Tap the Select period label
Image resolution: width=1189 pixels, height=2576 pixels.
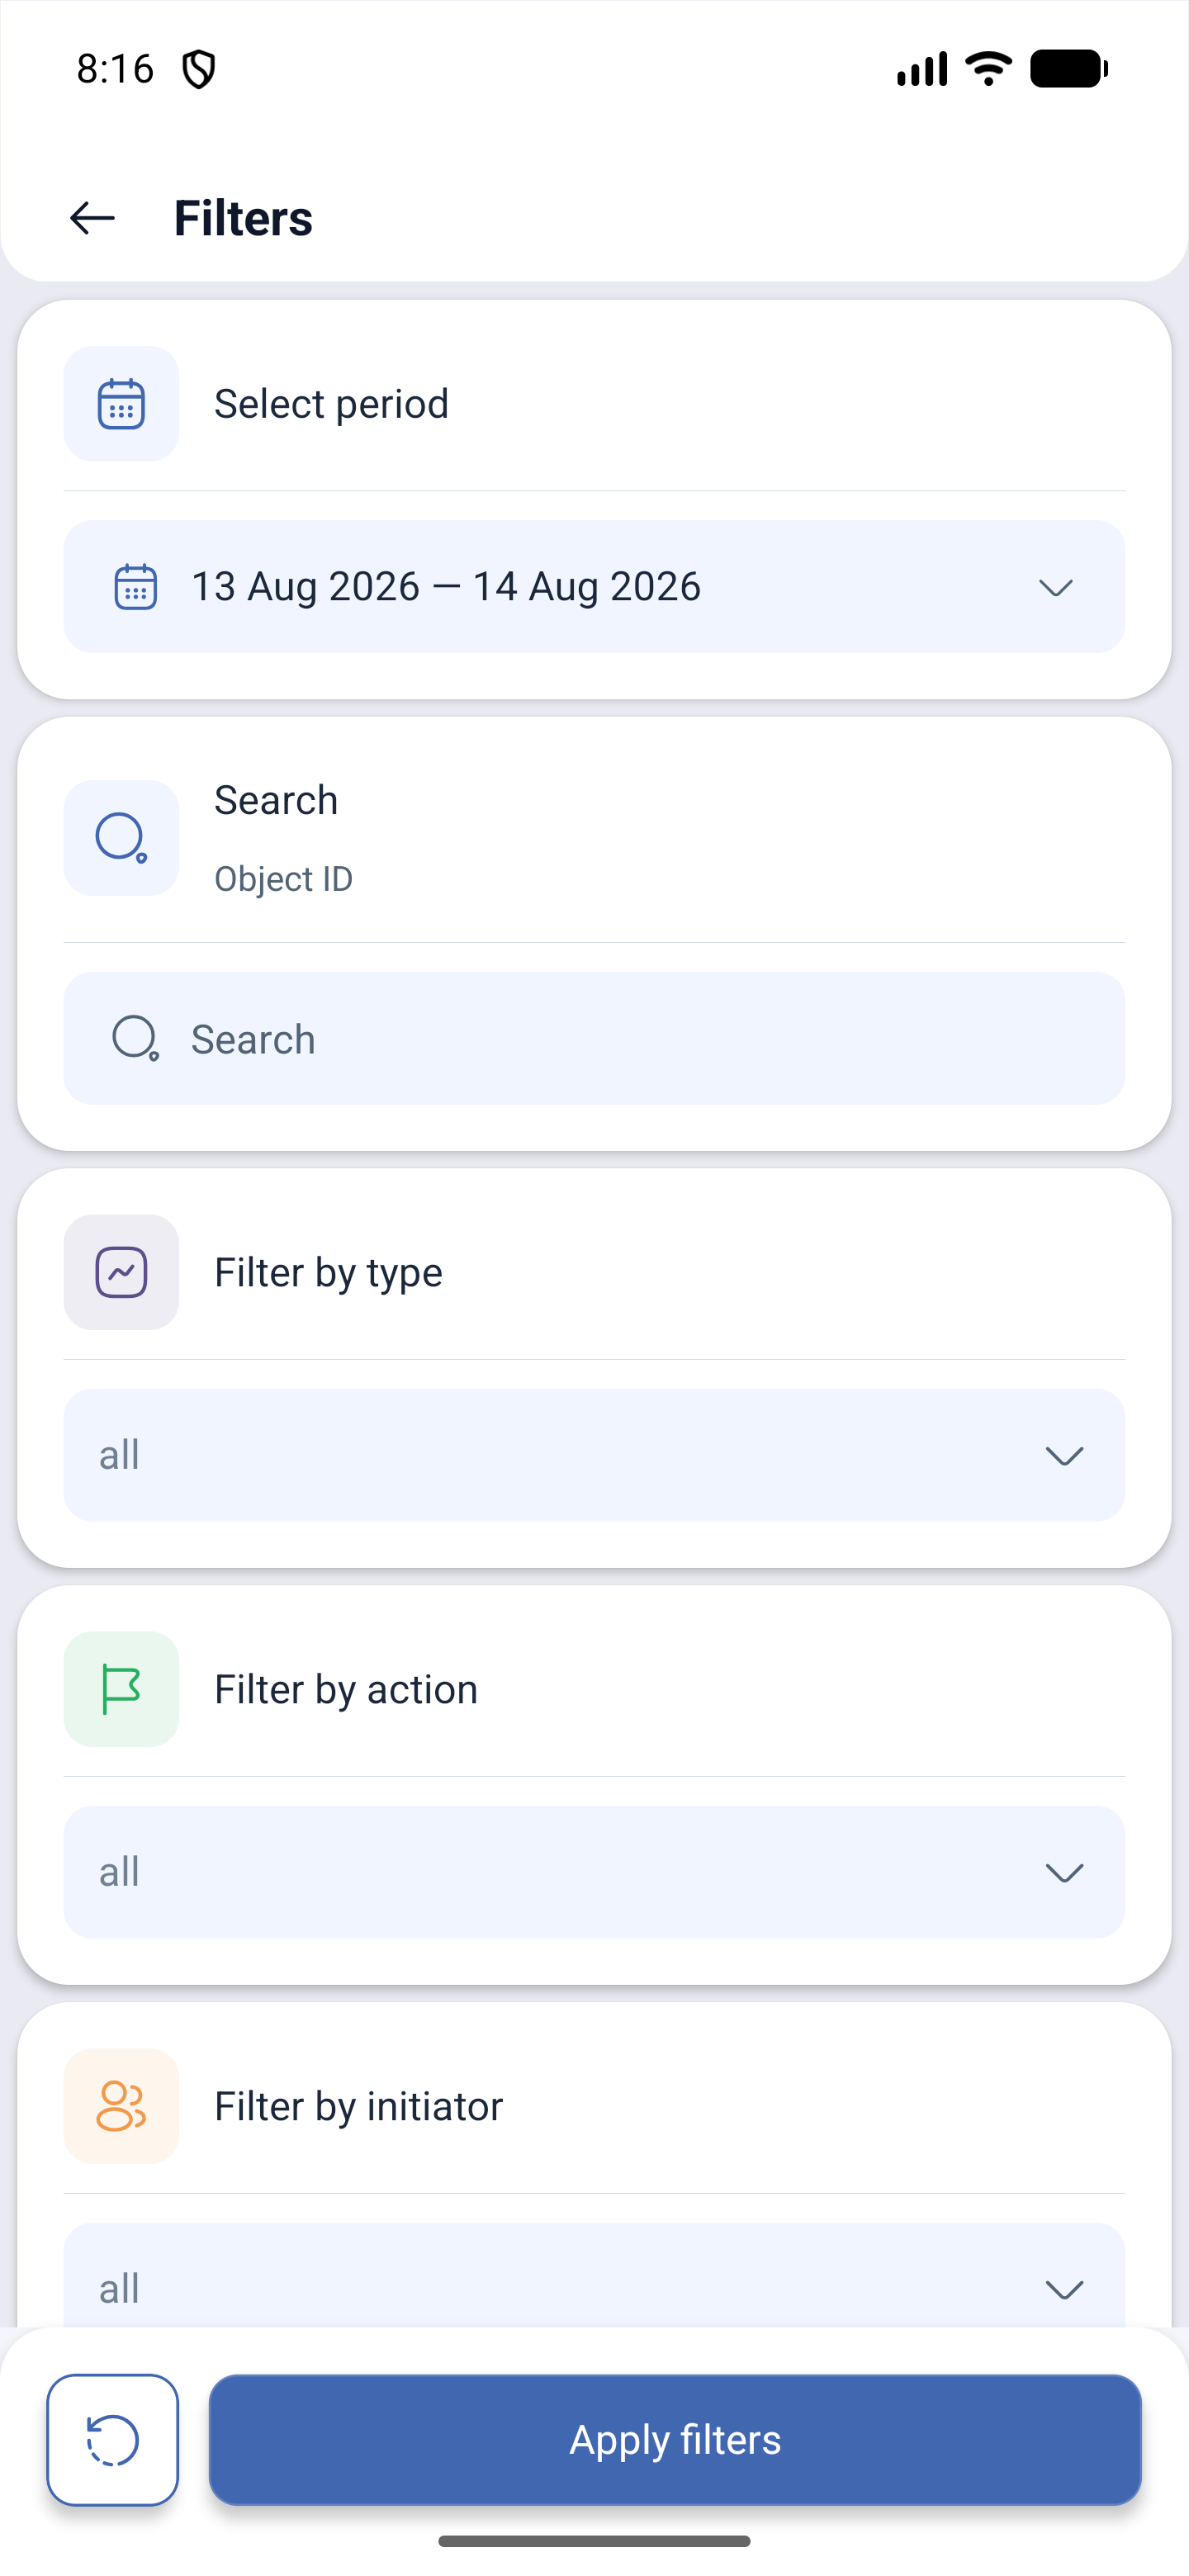pos(331,404)
